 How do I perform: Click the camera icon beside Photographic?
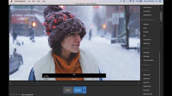142,20
